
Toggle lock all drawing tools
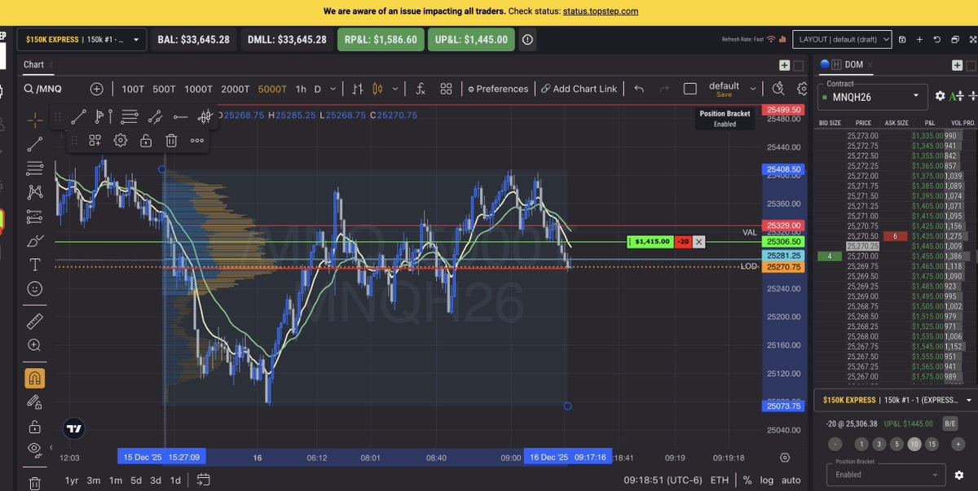[35, 426]
